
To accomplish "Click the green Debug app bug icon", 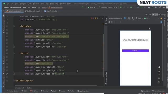I will [131, 8].
